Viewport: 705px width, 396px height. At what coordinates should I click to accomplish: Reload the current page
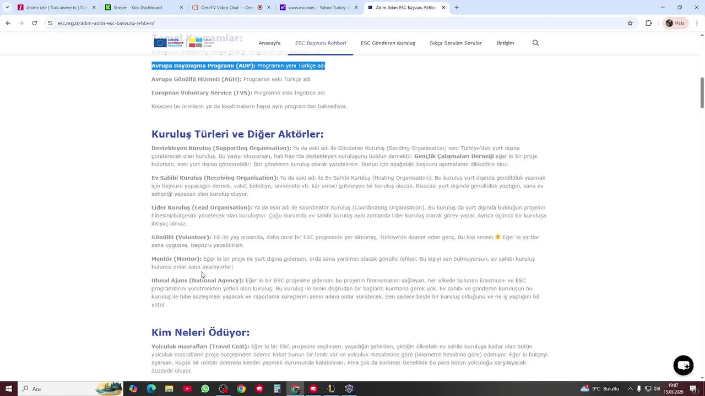click(34, 23)
